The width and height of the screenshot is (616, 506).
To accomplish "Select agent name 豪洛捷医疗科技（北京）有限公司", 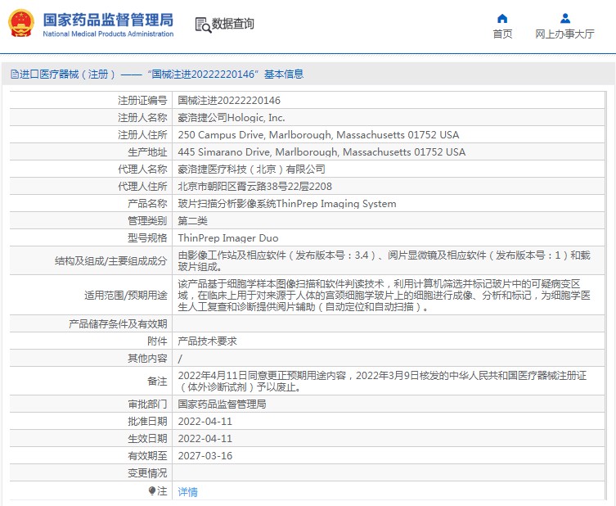I will pyautogui.click(x=251, y=169).
